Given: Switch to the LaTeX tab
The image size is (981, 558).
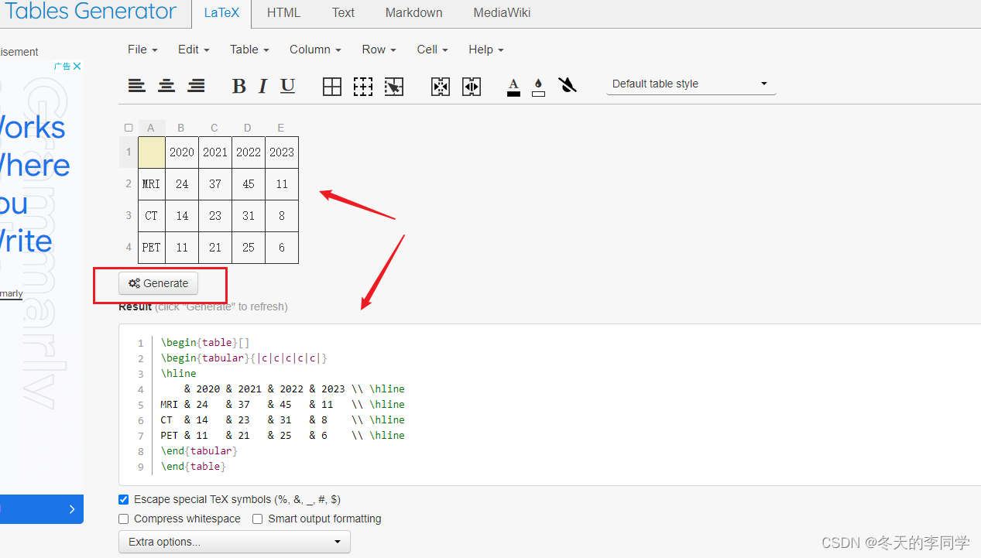Looking at the screenshot, I should point(221,13).
